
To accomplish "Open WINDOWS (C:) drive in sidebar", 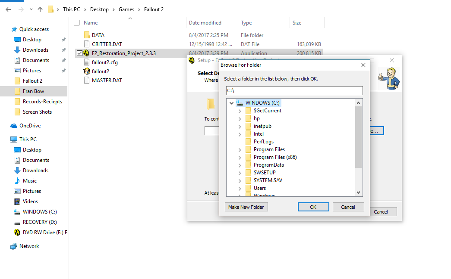I will 40,212.
